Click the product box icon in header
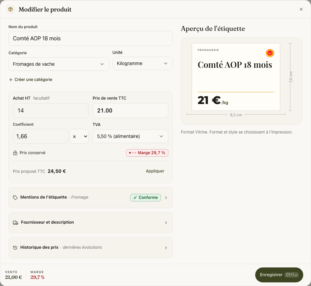Screen dimensions: 311x286 pos(10,9)
